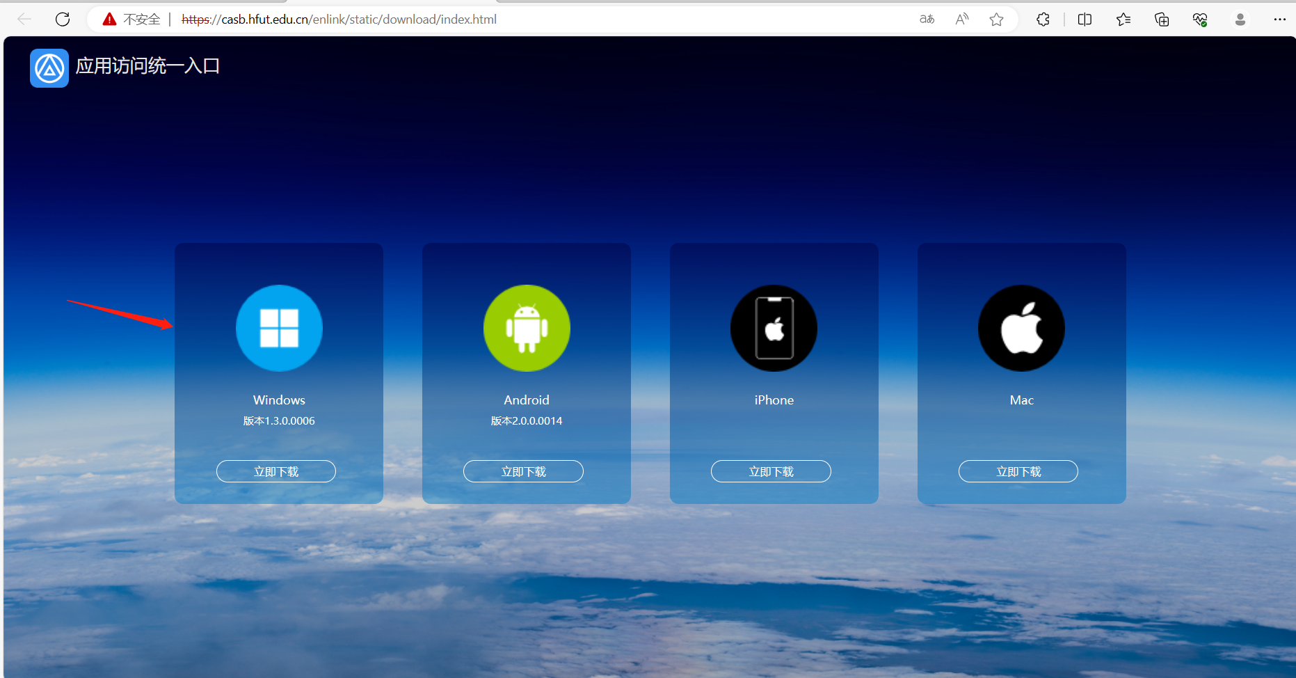Open the favorites list
The image size is (1296, 678).
[x=1123, y=19]
